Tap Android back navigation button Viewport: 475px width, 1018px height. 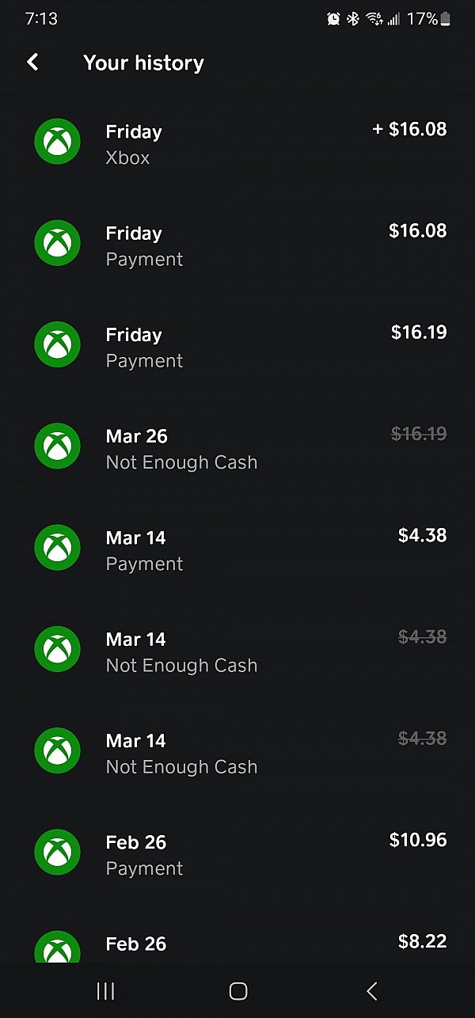[371, 990]
